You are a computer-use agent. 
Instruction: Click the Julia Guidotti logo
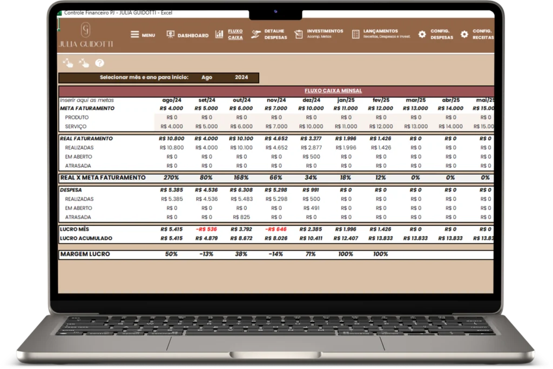tap(85, 35)
